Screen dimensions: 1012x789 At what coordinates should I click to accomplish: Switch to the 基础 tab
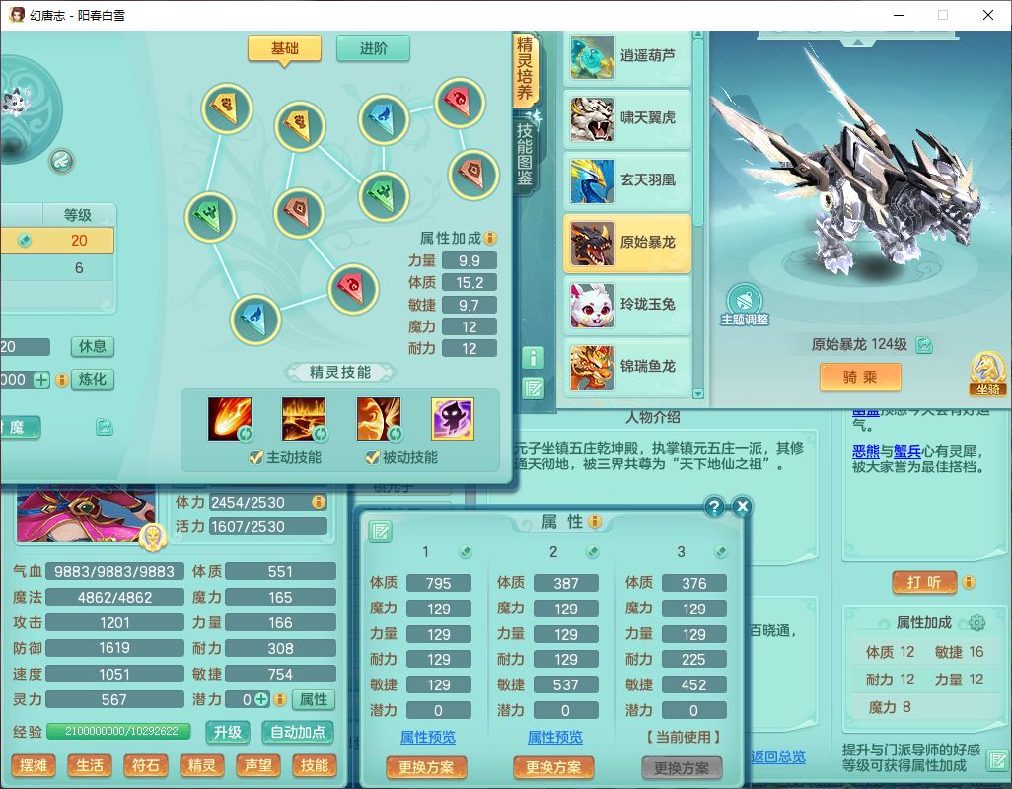(x=285, y=49)
